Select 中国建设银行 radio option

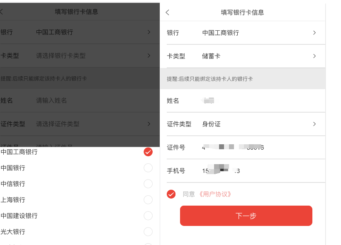point(148,216)
